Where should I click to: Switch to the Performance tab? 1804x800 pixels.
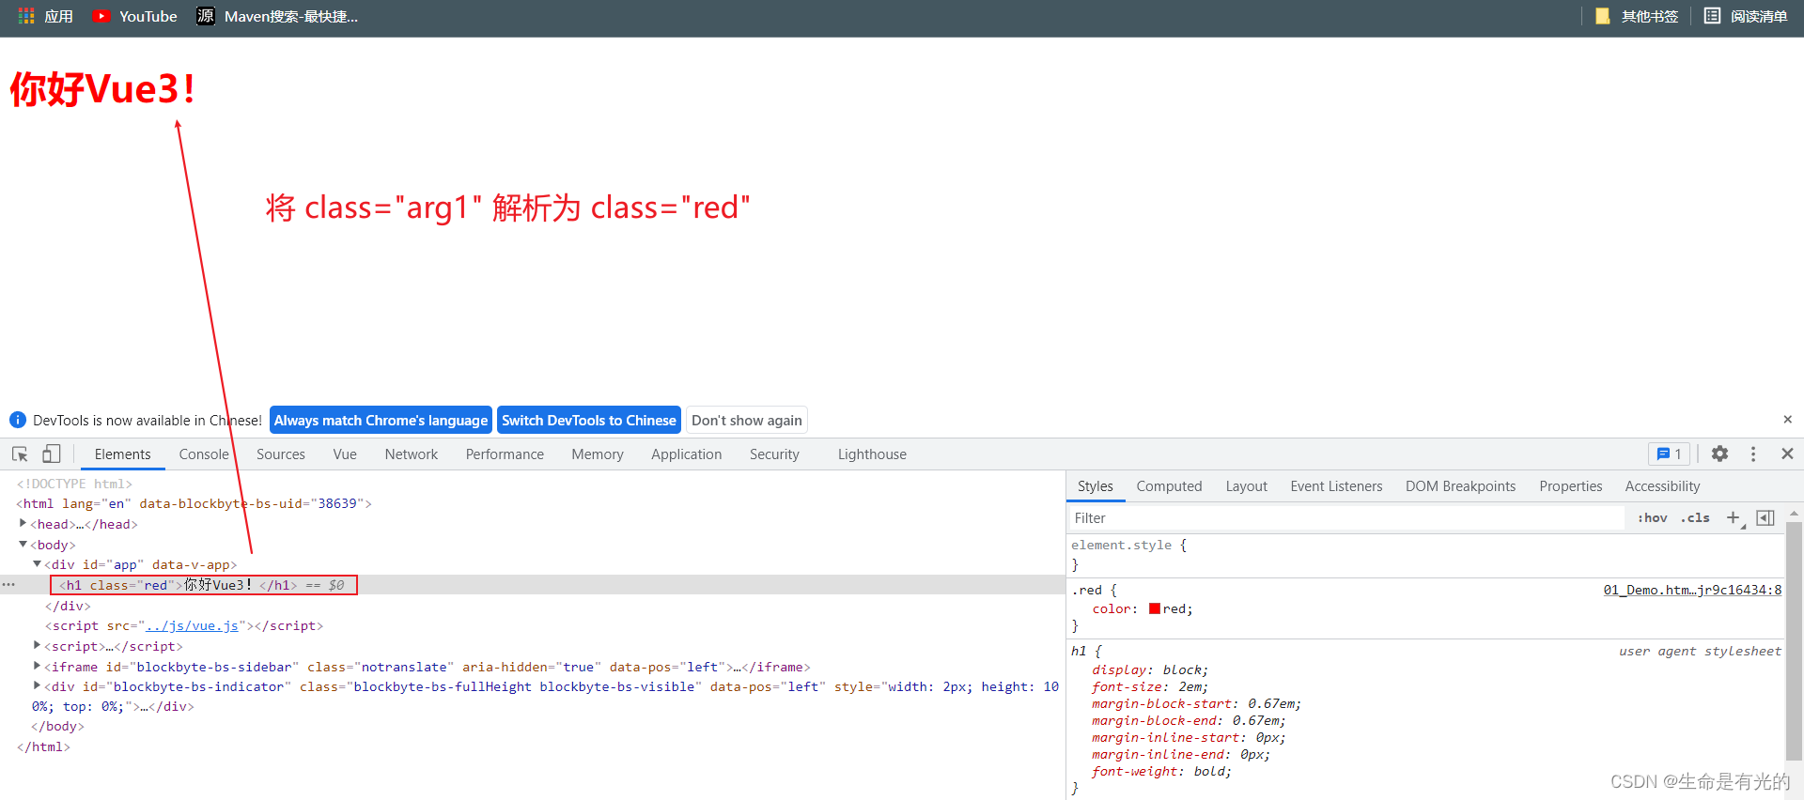(505, 454)
